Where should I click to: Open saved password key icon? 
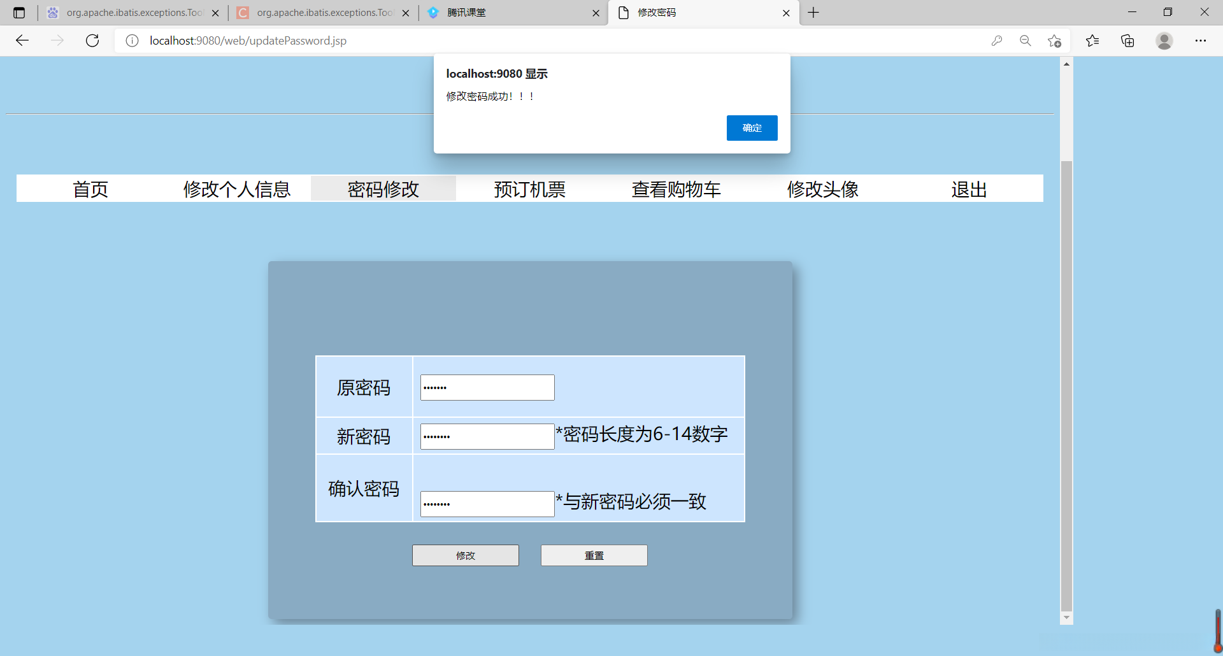pyautogui.click(x=997, y=41)
